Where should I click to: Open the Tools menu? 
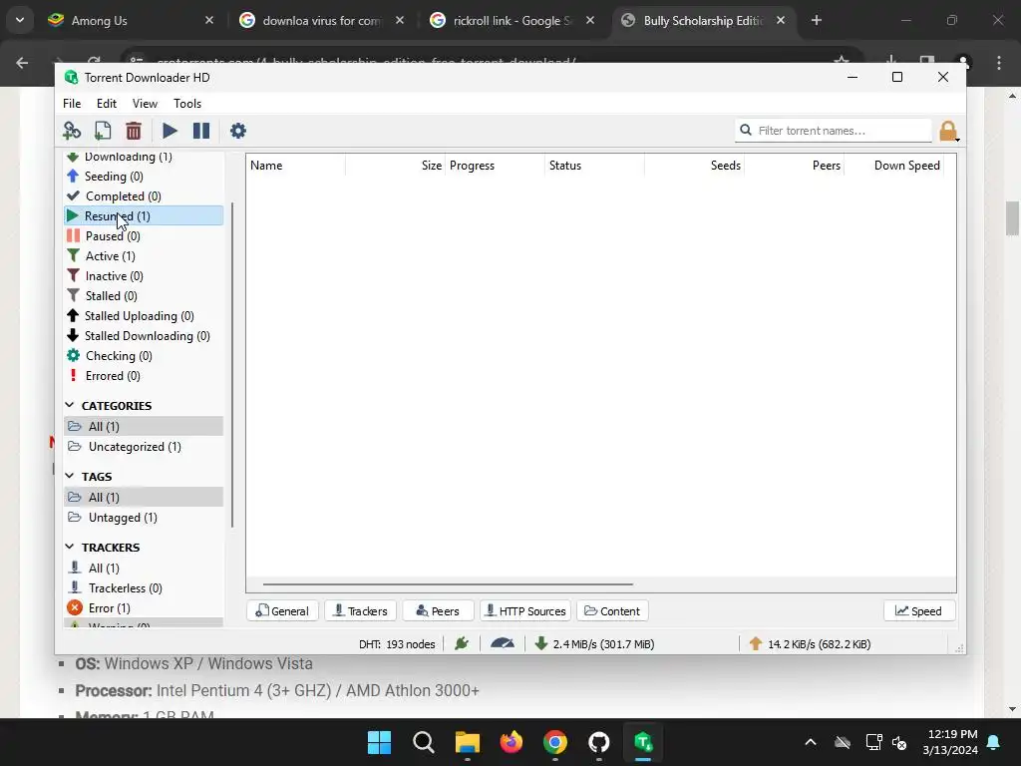pyautogui.click(x=187, y=104)
